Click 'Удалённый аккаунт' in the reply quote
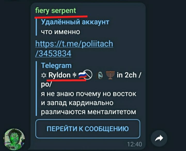 click(75, 22)
